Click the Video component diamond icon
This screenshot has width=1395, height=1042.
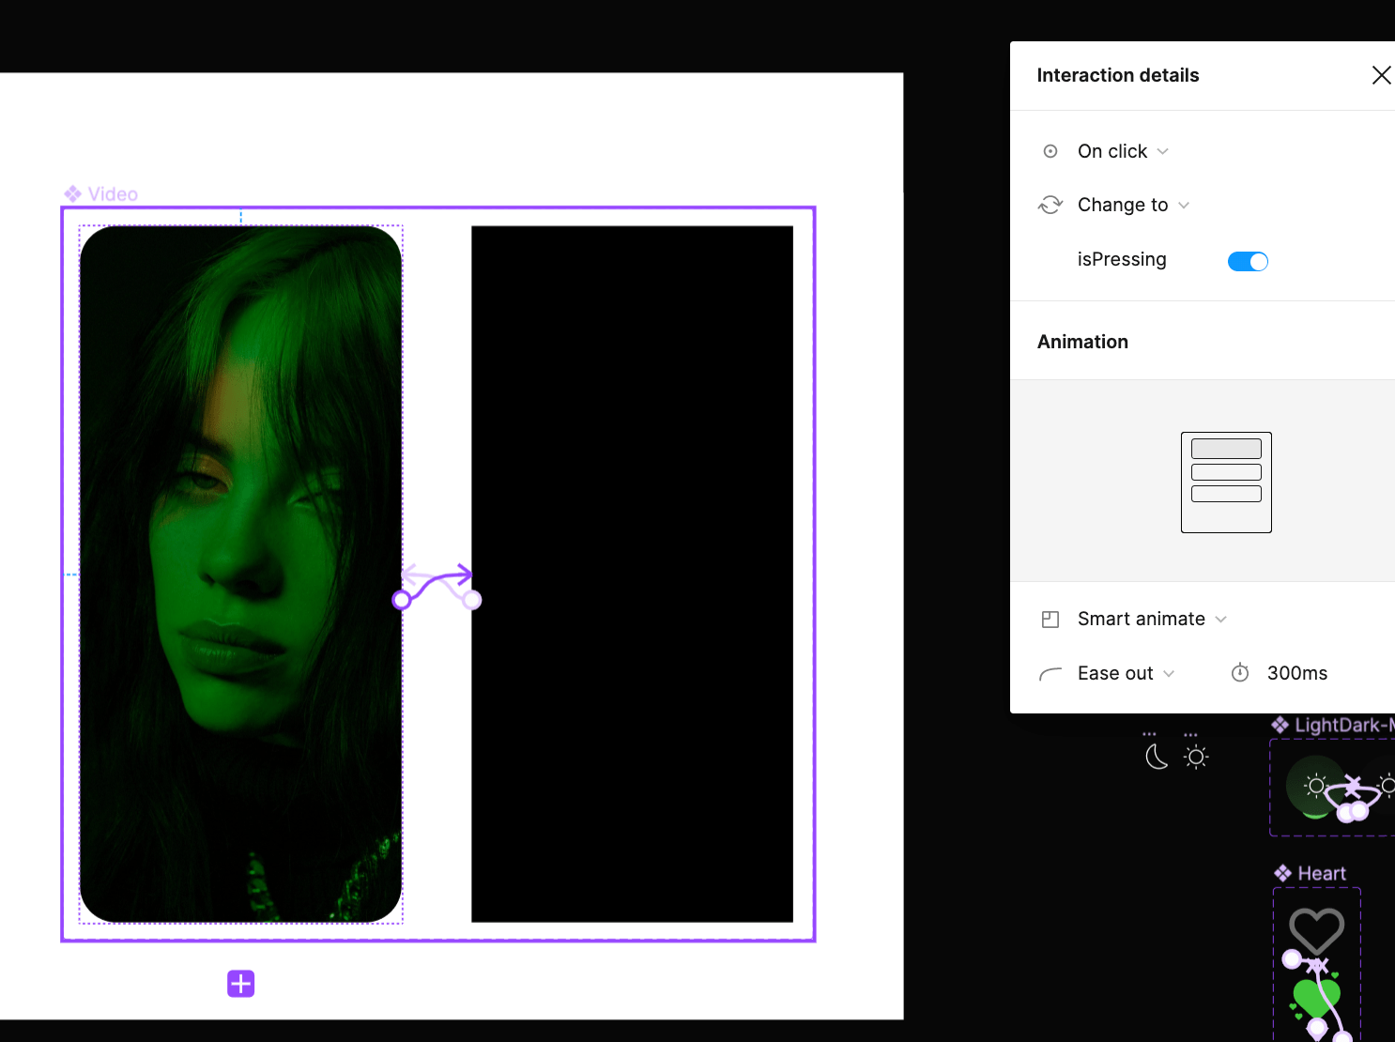[74, 193]
